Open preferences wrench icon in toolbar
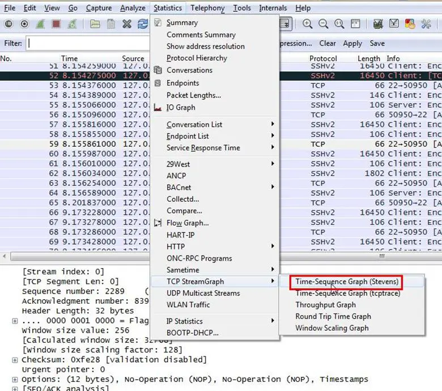 [426, 24]
